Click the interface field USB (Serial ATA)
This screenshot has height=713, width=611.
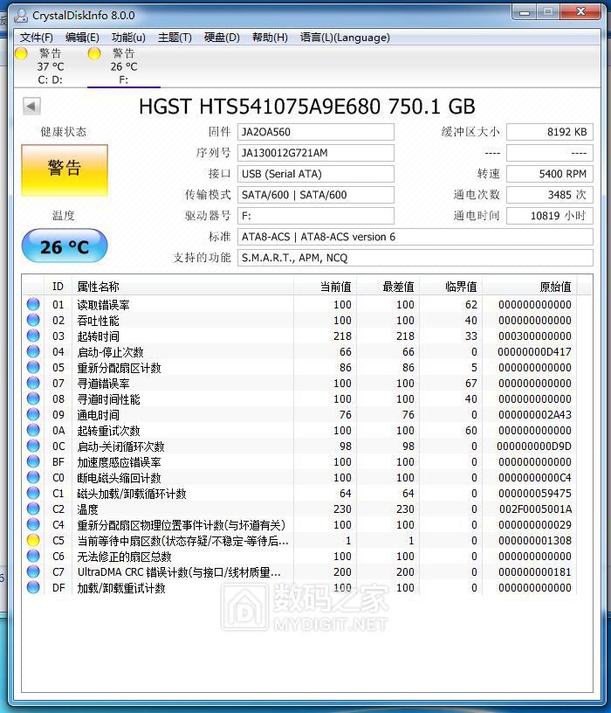[x=316, y=174]
